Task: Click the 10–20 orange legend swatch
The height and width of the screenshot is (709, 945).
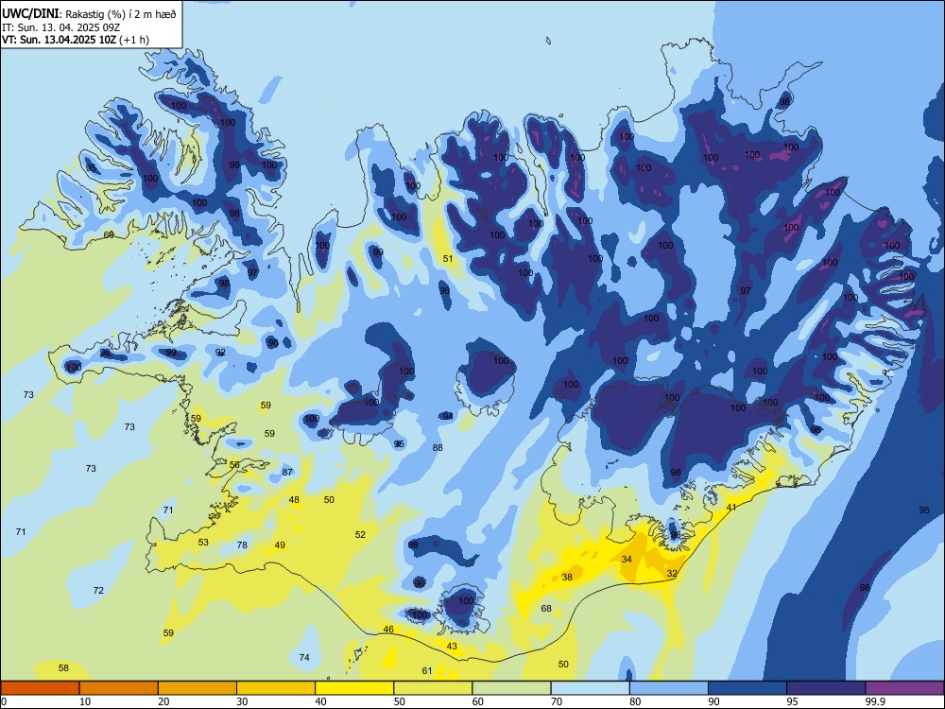Action: (119, 688)
